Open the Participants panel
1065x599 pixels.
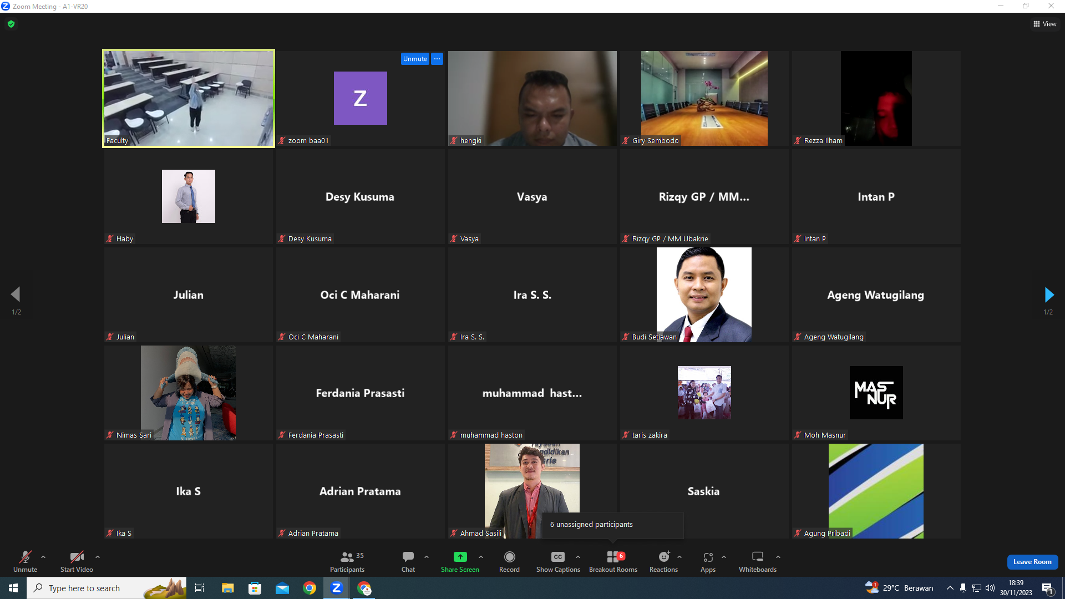tap(347, 561)
